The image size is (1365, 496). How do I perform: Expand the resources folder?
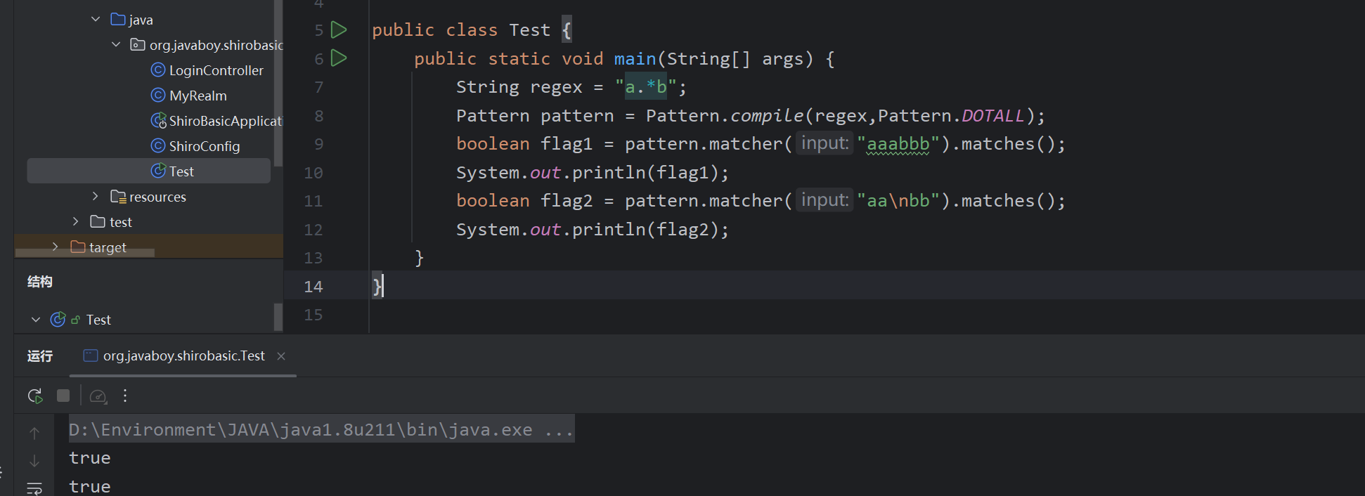[96, 197]
